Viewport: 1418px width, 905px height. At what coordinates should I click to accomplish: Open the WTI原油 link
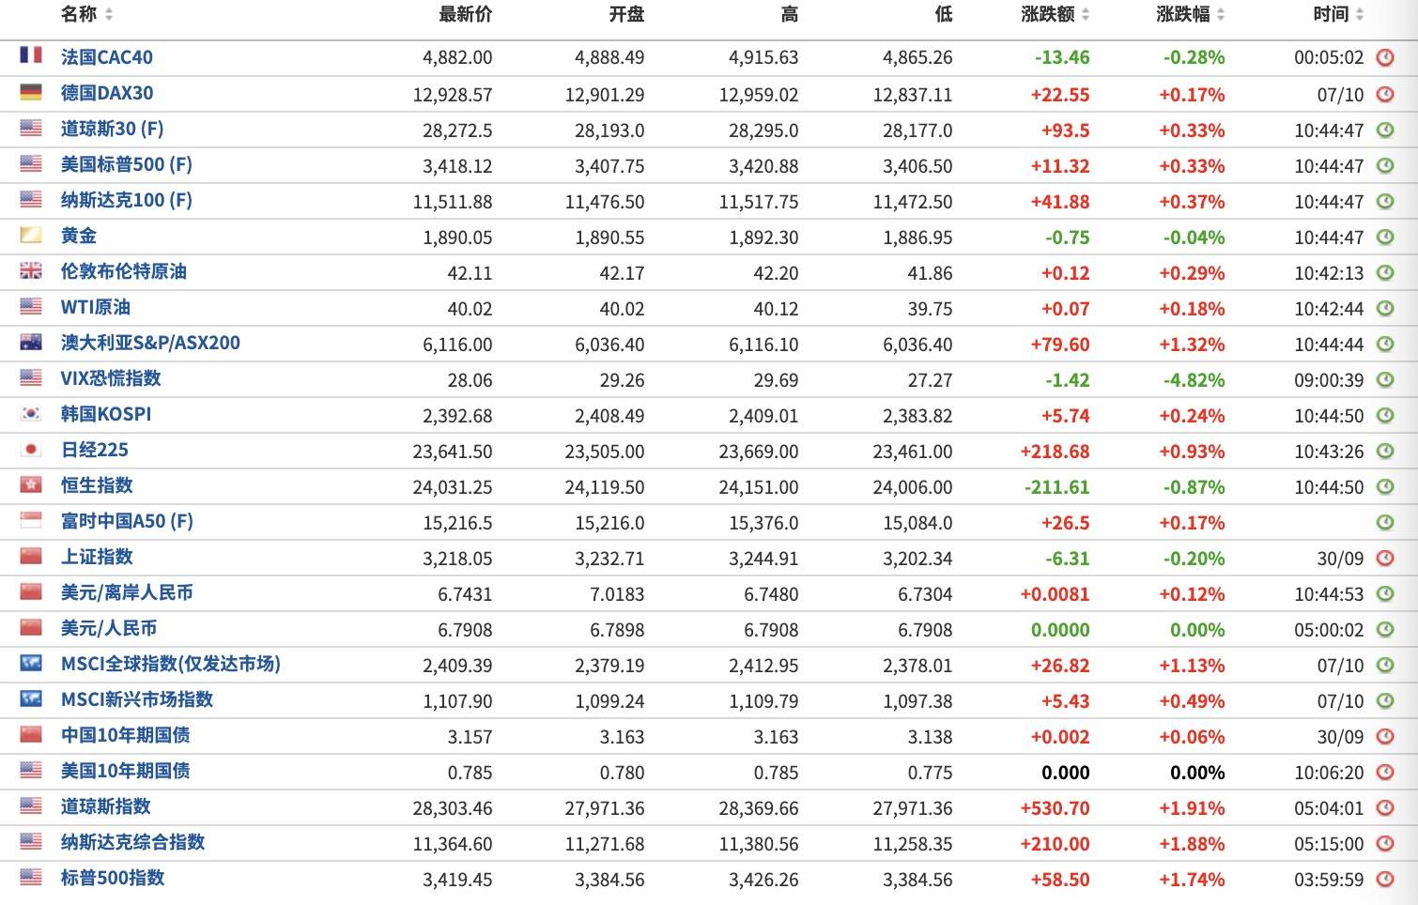tap(96, 307)
